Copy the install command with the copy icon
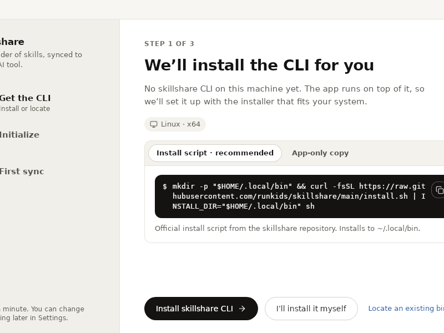The width and height of the screenshot is (444, 333). click(x=439, y=190)
